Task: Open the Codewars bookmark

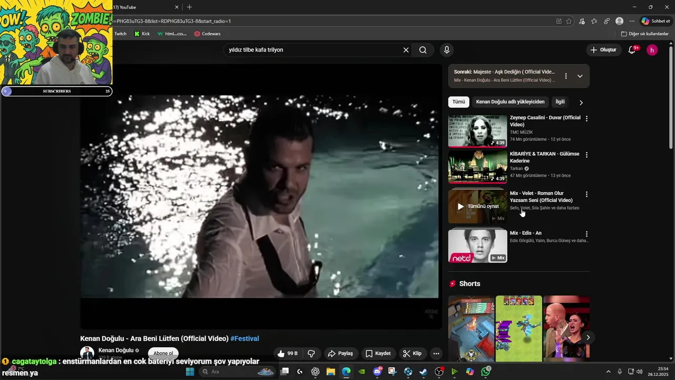Action: point(207,34)
